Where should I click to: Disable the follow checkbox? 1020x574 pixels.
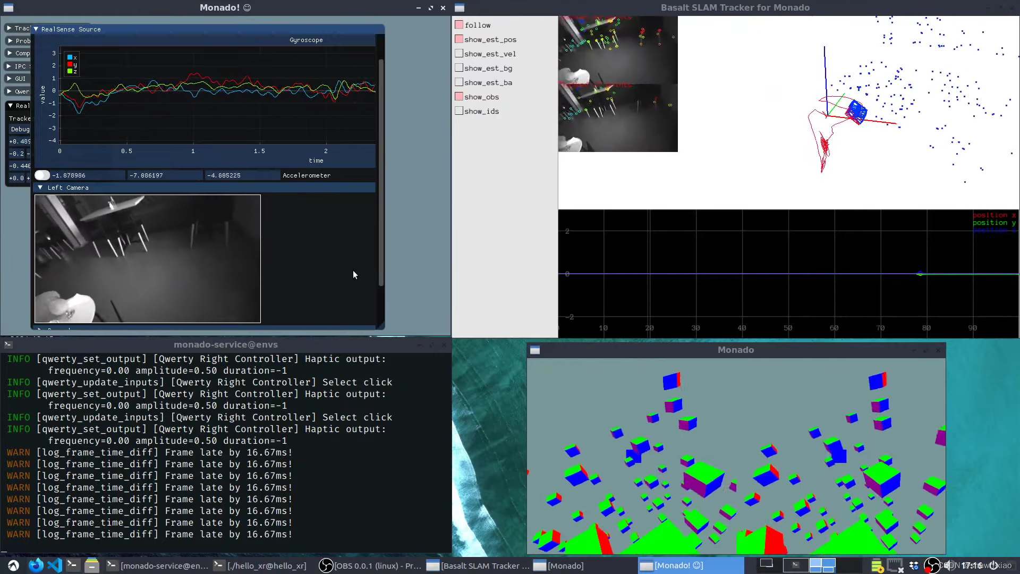[x=459, y=25]
